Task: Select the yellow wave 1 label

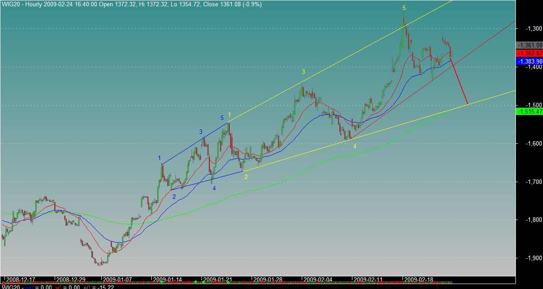Action: [229, 115]
